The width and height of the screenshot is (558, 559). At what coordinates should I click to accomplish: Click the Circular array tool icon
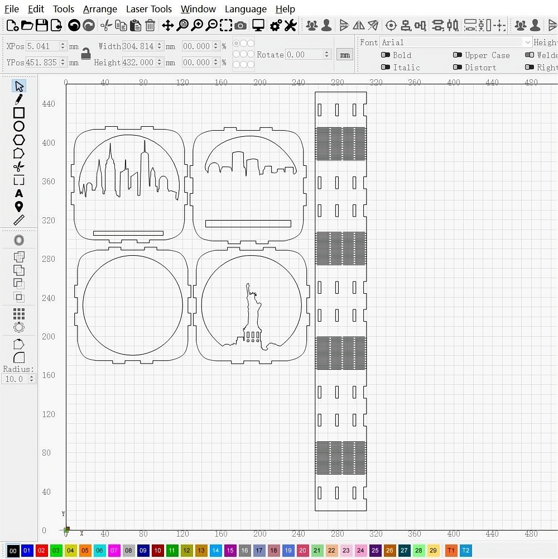click(x=19, y=327)
